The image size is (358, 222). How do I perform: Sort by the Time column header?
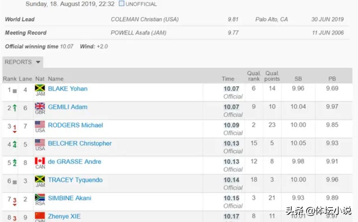pos(228,79)
